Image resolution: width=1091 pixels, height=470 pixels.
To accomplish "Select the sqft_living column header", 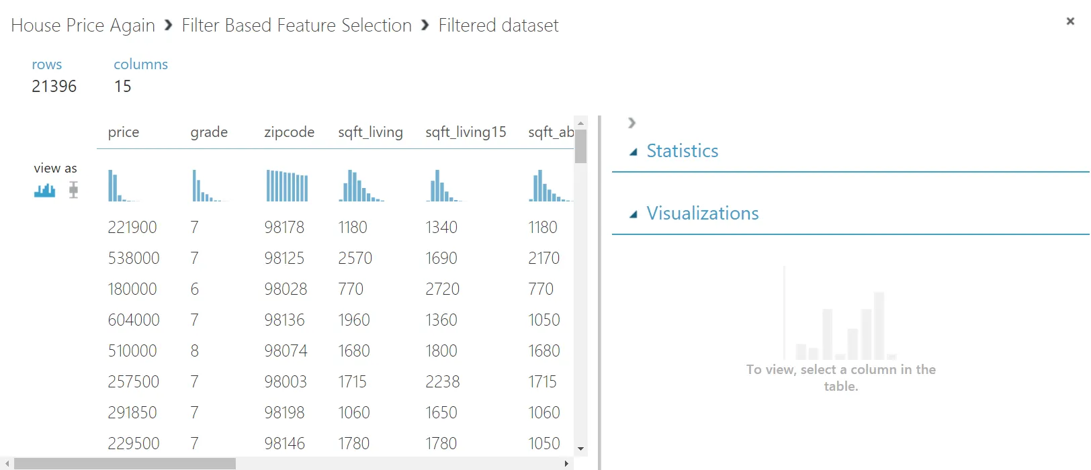I will click(371, 132).
